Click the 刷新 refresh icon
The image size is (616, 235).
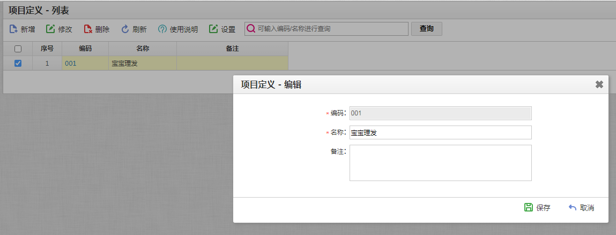point(125,29)
